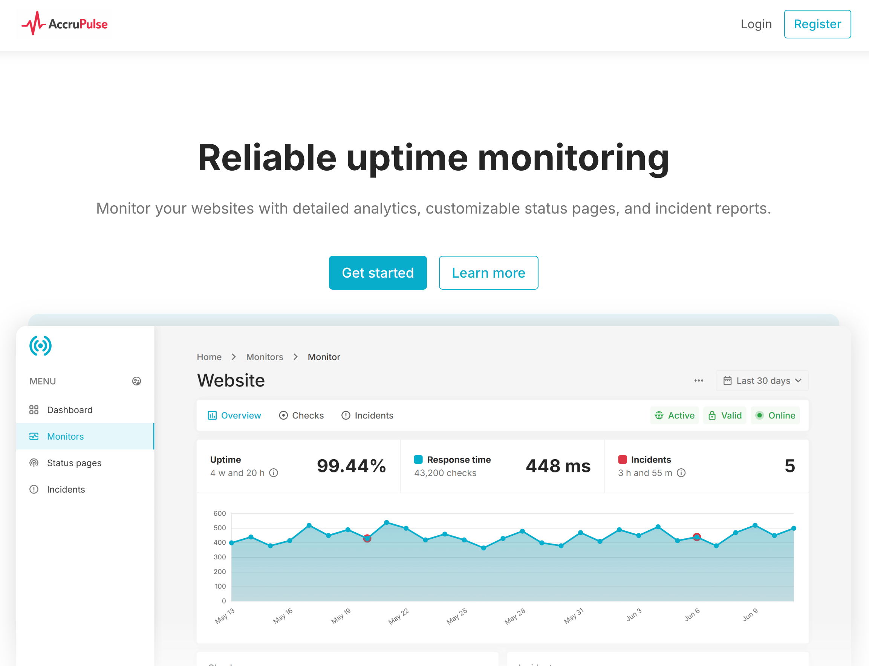Click the Status pages signal icon
Viewport: 869px width, 666px height.
[x=34, y=463]
